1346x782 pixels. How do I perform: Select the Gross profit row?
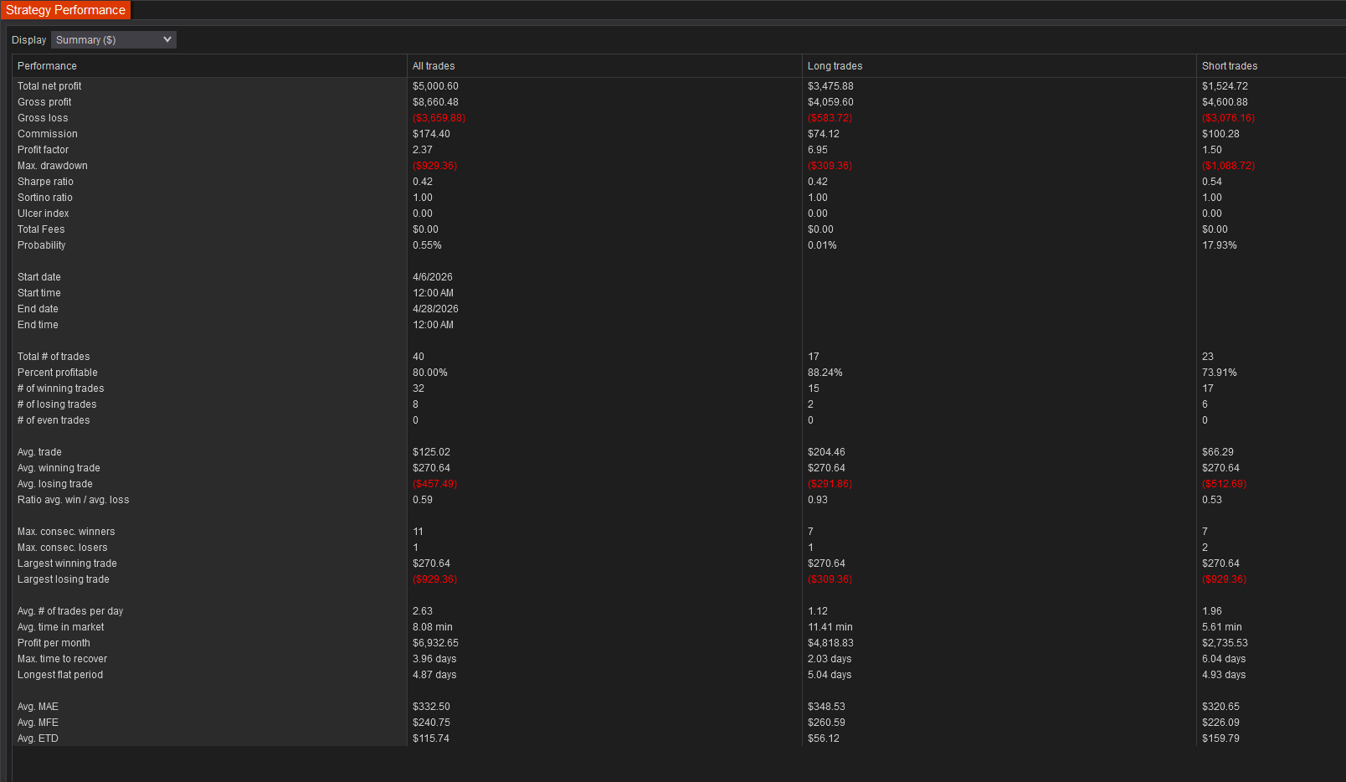(44, 101)
